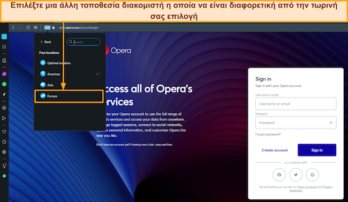Click the VPN badge in address bar

[47, 27]
